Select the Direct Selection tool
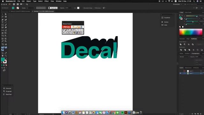 pos(6,14)
